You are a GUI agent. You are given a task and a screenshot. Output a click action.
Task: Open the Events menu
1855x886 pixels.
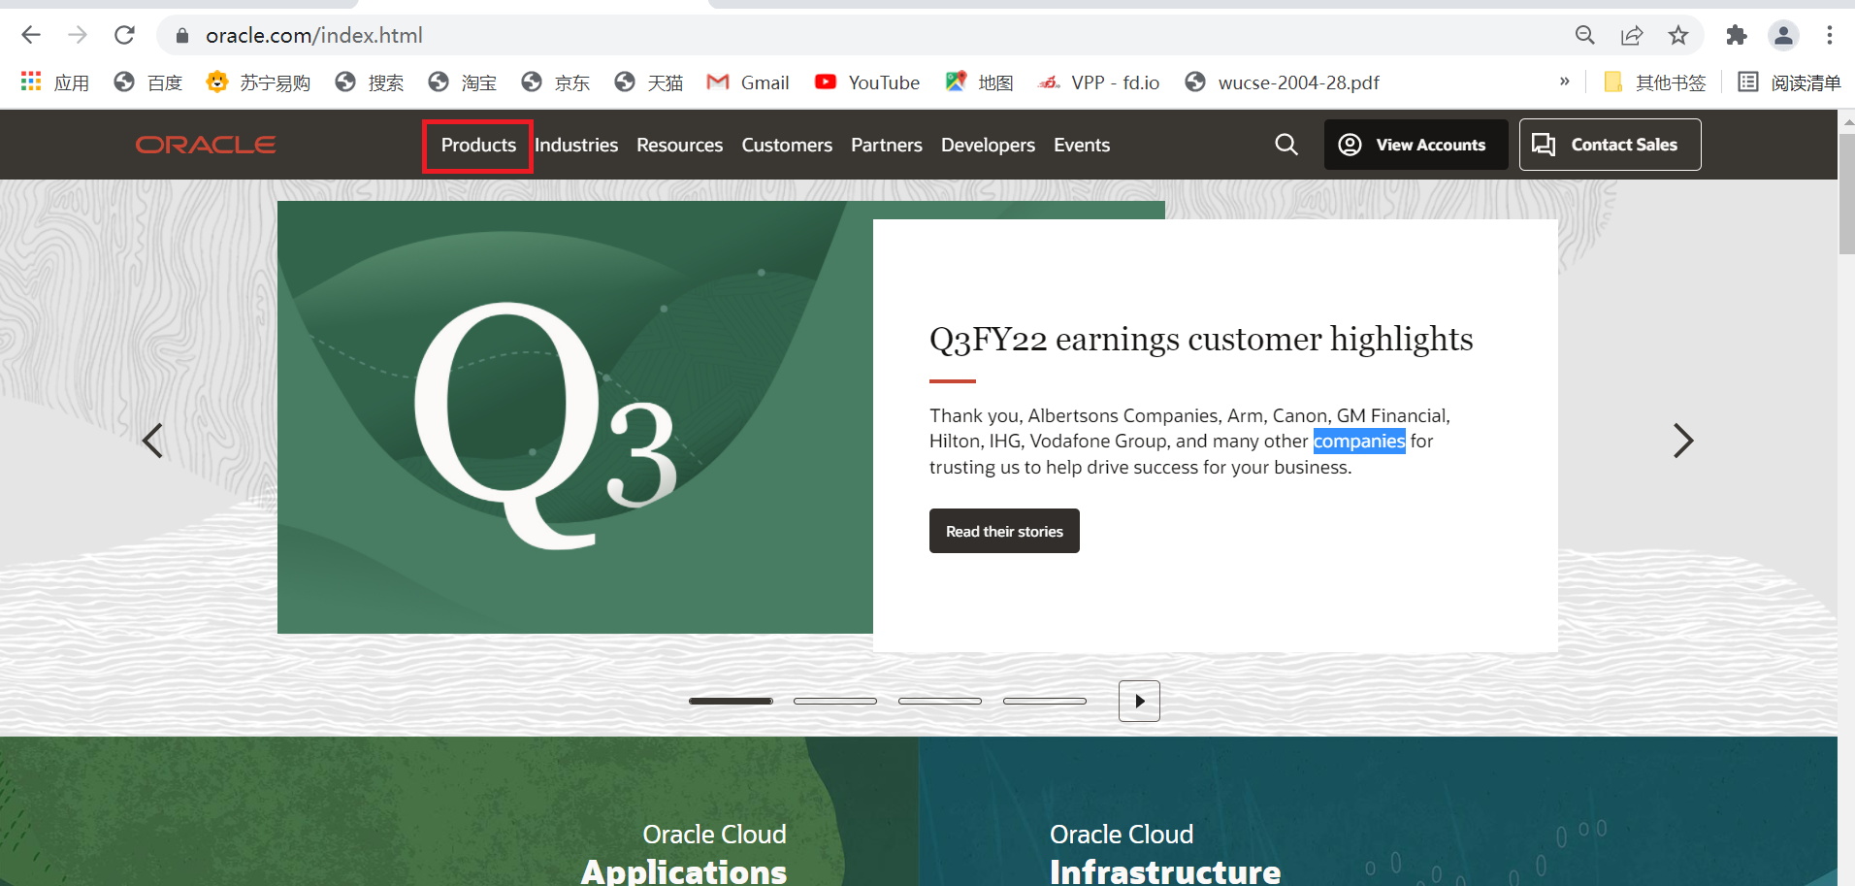click(1082, 145)
